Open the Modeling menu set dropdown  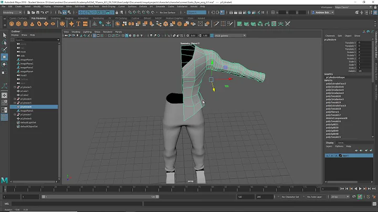[12, 12]
